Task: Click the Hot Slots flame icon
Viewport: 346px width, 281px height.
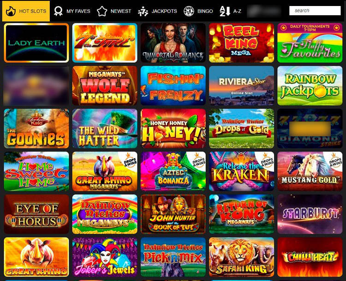Action: pyautogui.click(x=11, y=11)
